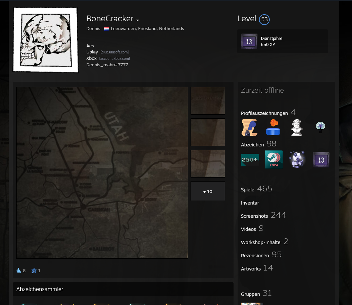The width and height of the screenshot is (352, 305).
Task: Click the skull profile avatar
Action: pyautogui.click(x=45, y=40)
